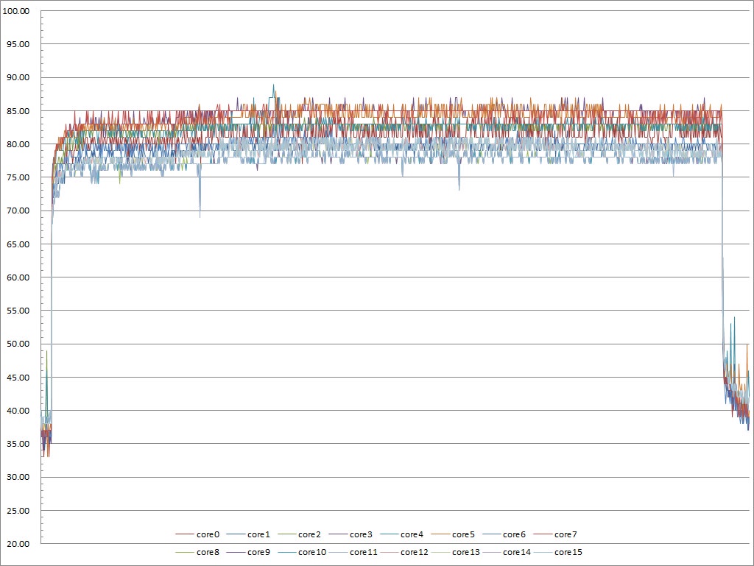The width and height of the screenshot is (754, 566).
Task: Click the 60.00 y-axis tick label
Action: [x=18, y=277]
